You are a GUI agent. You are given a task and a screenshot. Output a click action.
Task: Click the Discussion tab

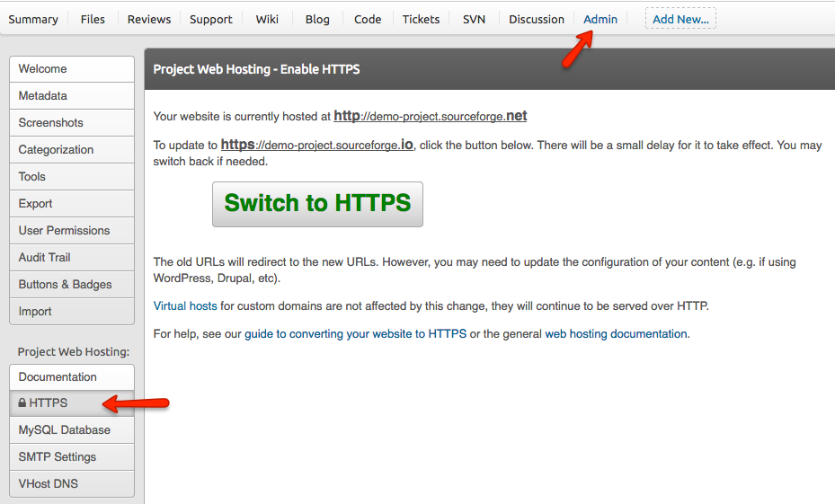pos(537,19)
